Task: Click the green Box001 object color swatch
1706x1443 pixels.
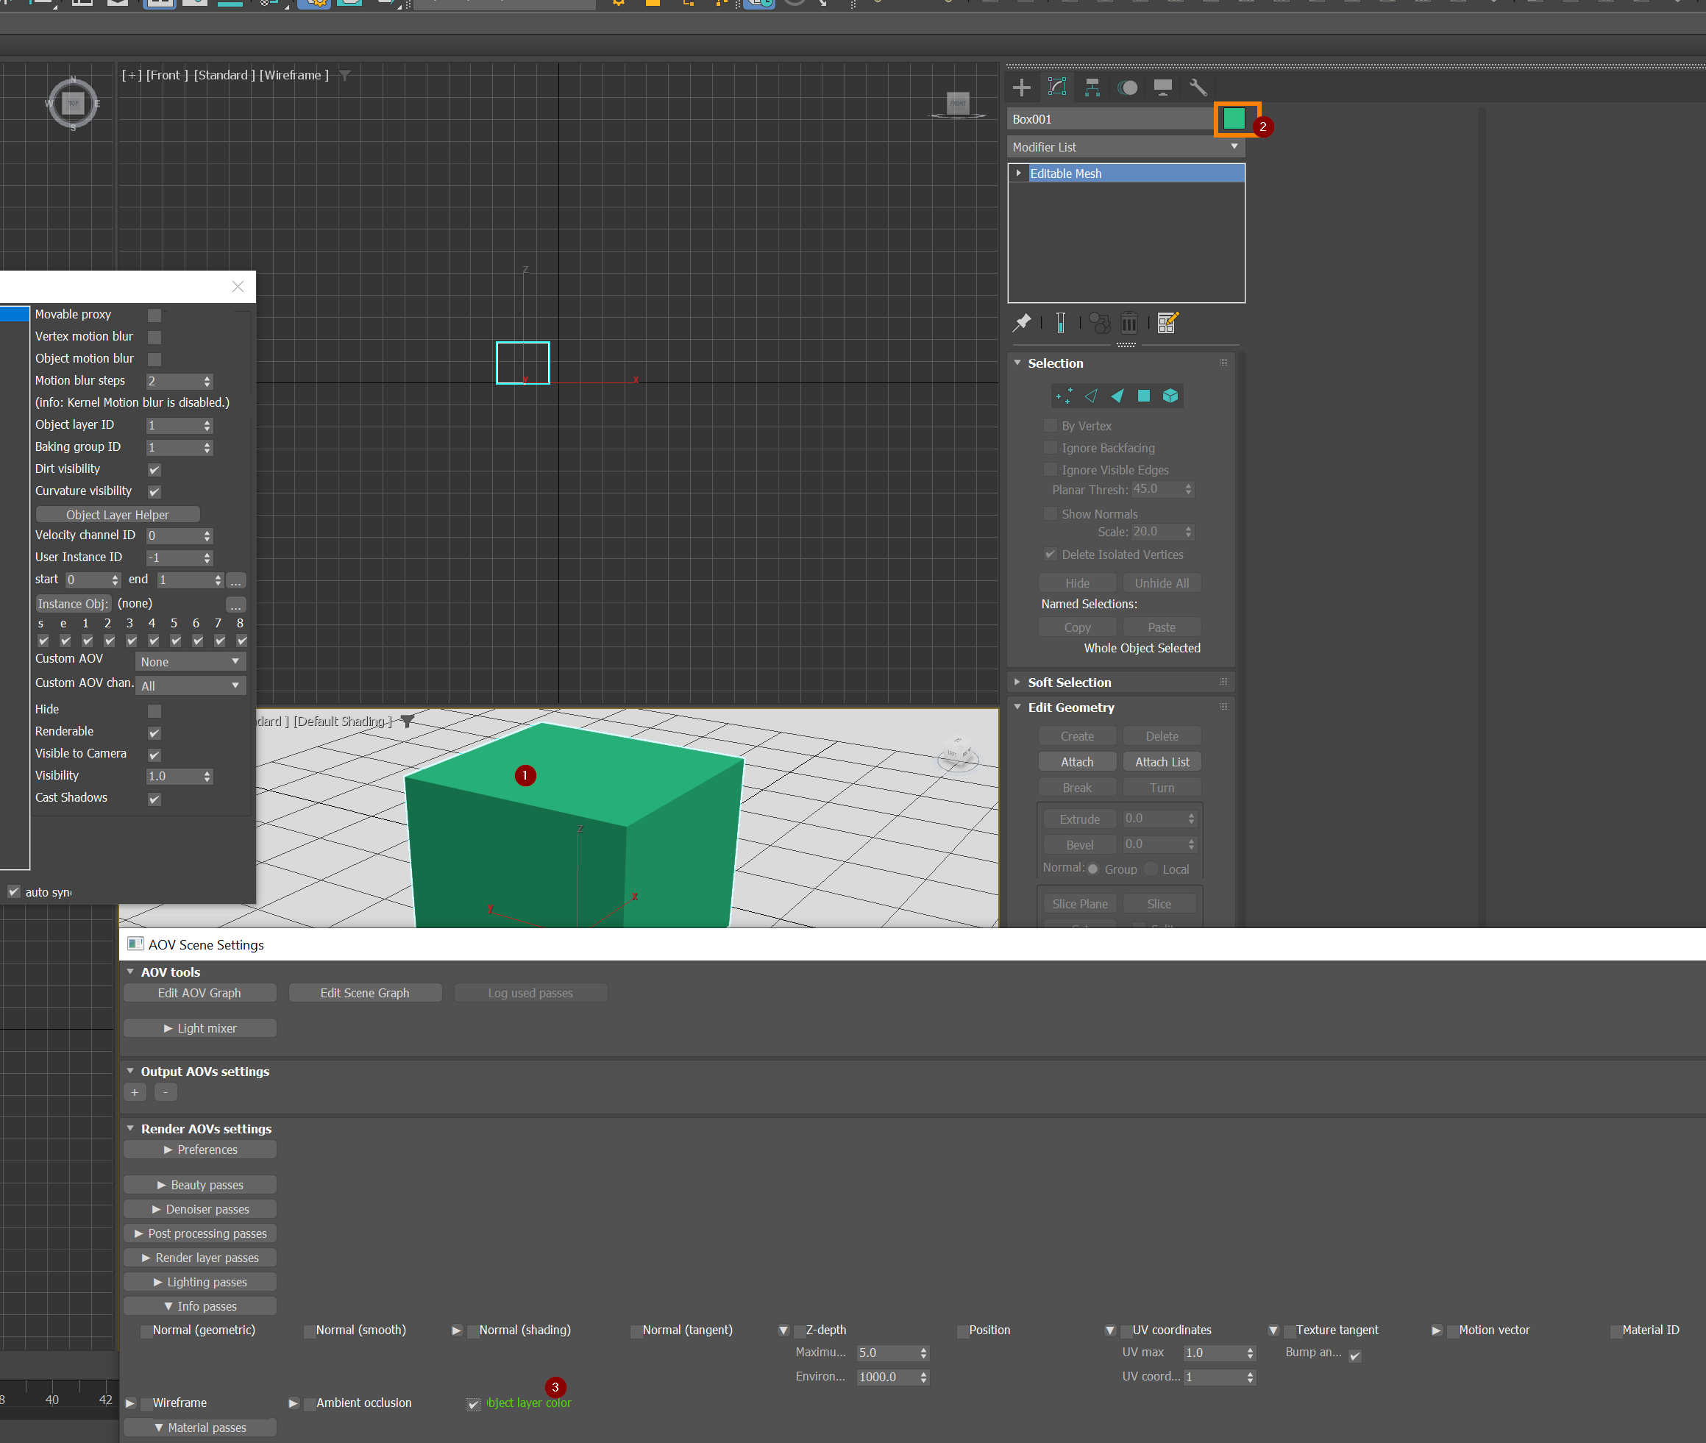Action: pos(1233,119)
